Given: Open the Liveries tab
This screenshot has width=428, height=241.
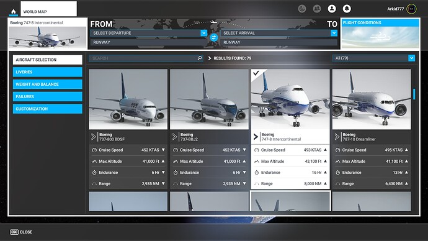Looking at the screenshot, I should [x=48, y=72].
